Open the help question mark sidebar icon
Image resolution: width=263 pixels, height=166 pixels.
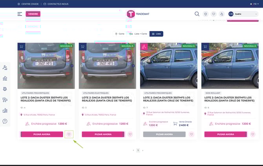point(5,121)
